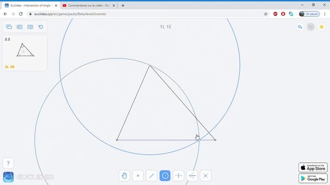This screenshot has height=185, width=330.
Task: Select the Circle tool
Action: coord(165,176)
